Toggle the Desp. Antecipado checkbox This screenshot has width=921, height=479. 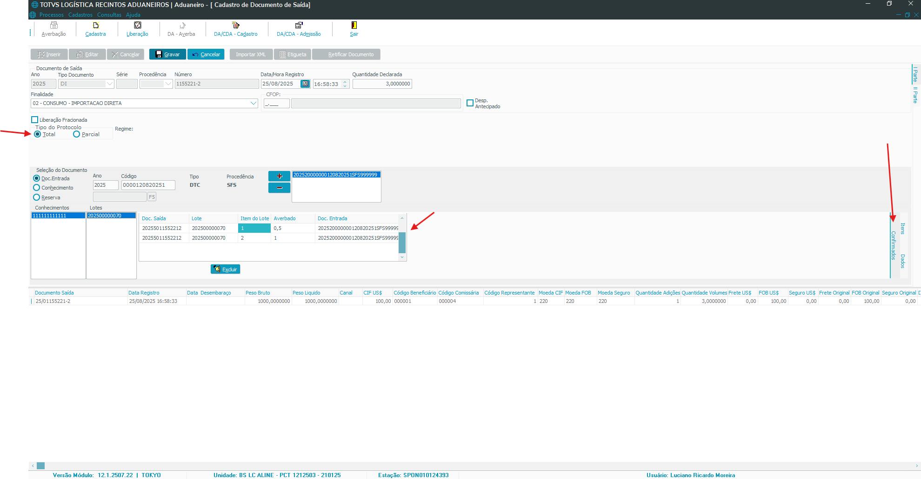point(470,103)
